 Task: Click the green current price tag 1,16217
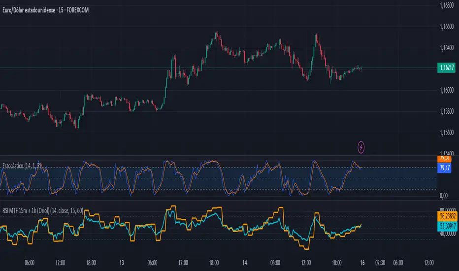click(x=446, y=68)
